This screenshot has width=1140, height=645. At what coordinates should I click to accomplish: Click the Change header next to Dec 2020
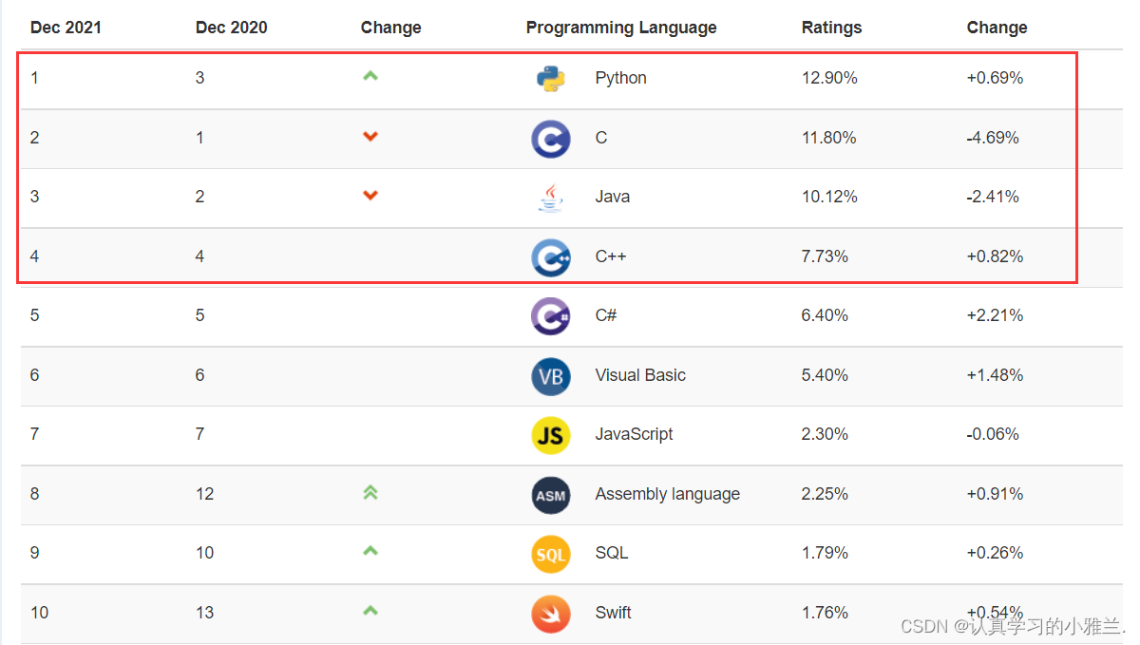(390, 28)
